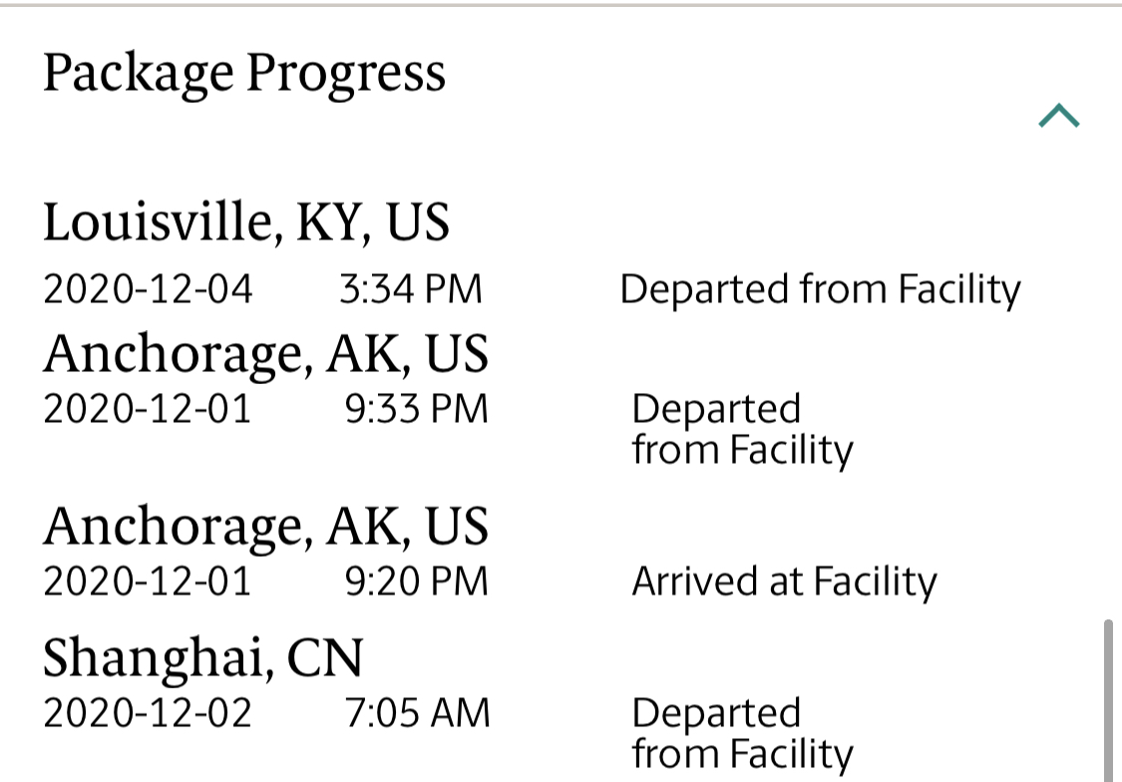
Task: Click the 7:05 AM timestamp
Action: pos(418,714)
